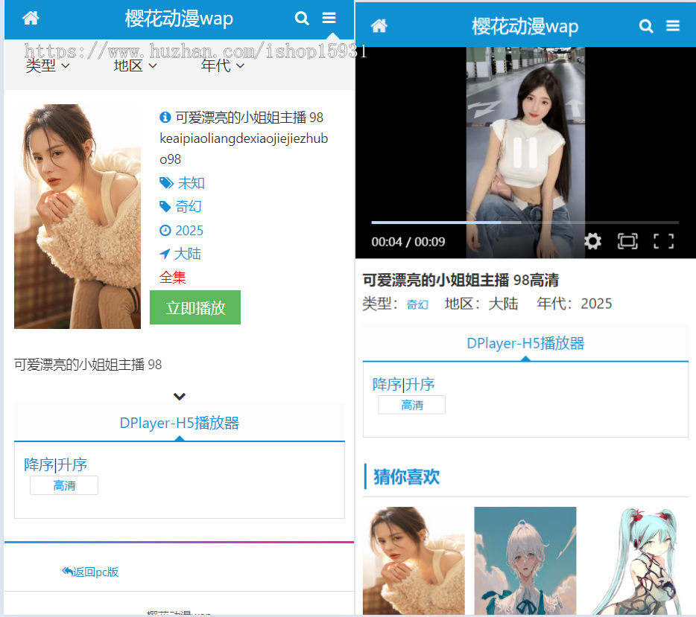Viewport: 696px width, 617px height.
Task: Click the 奇幻 type link under video title
Action: coord(418,304)
